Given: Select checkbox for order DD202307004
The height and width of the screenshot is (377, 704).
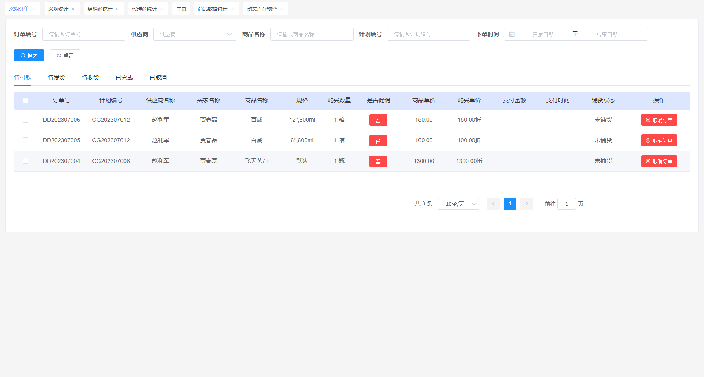Looking at the screenshot, I should click(x=26, y=161).
